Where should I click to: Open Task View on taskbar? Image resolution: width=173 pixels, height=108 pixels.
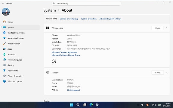(85, 105)
